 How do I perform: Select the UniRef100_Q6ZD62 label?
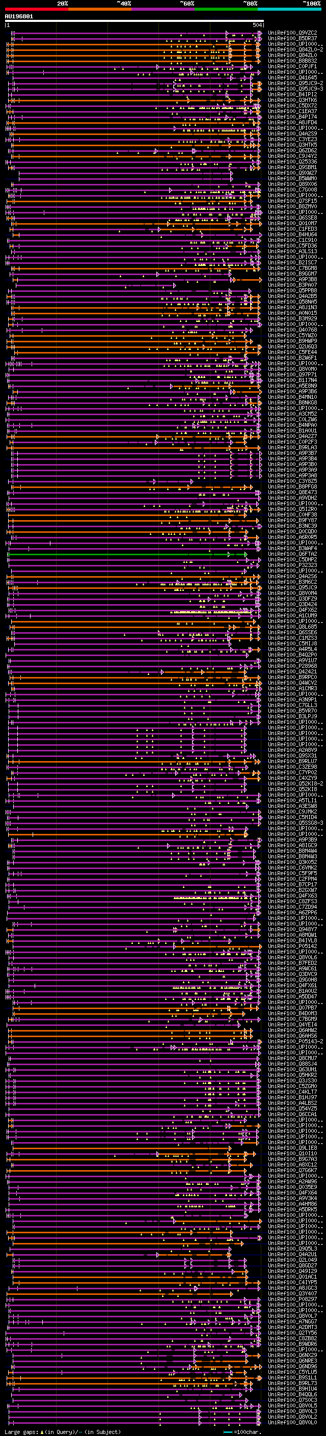coord(292,150)
